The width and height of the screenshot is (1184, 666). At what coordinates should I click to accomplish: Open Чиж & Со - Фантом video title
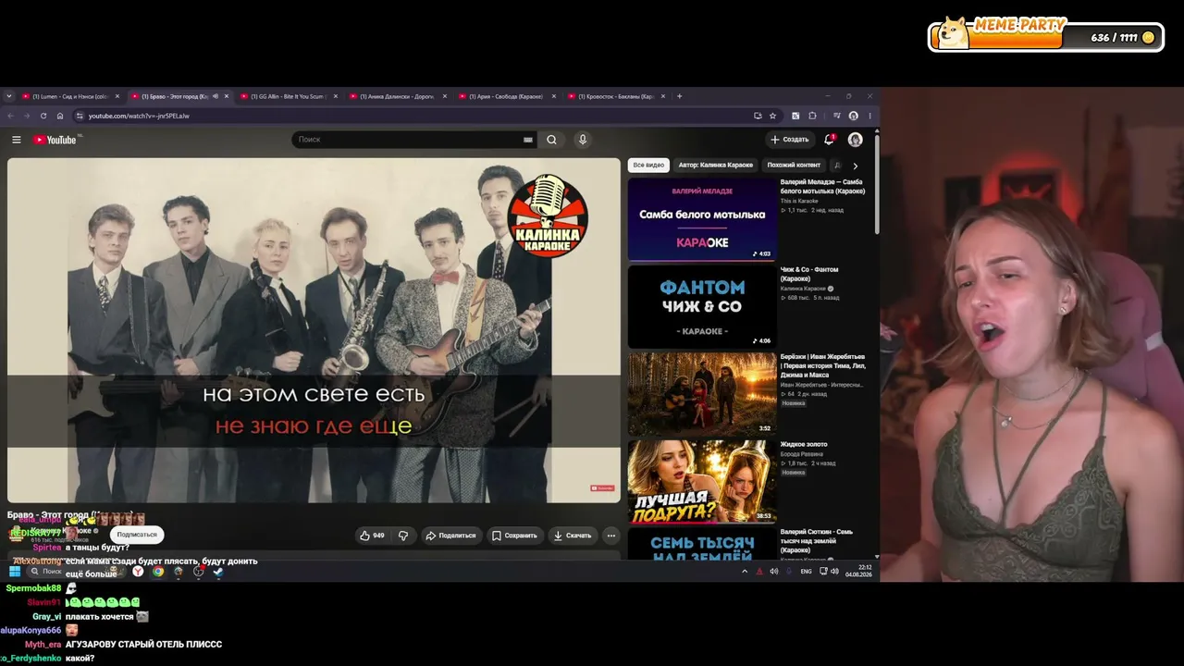coord(809,274)
